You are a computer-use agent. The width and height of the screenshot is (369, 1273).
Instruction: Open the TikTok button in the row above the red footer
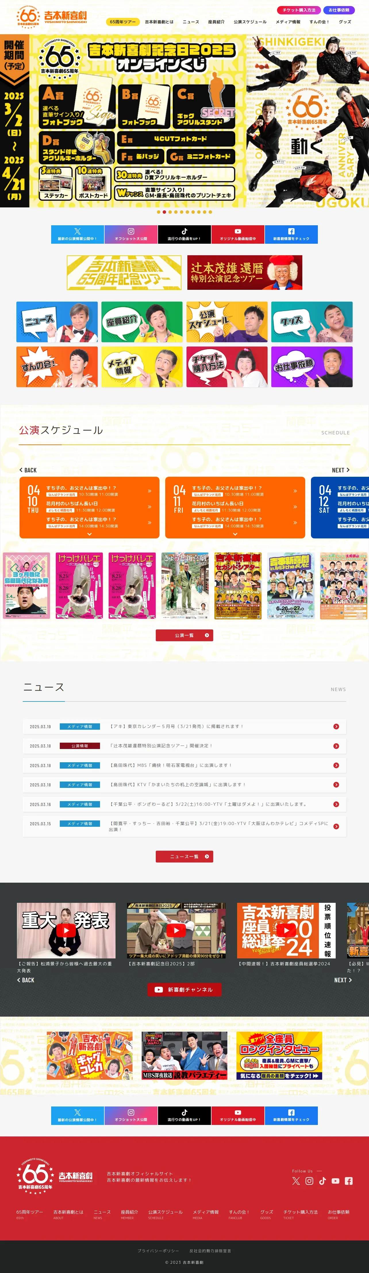pyautogui.click(x=184, y=1115)
